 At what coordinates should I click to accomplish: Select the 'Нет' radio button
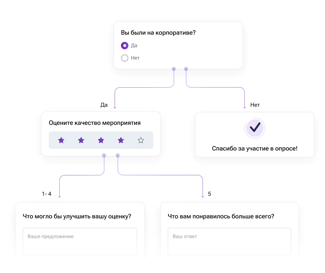click(x=124, y=58)
